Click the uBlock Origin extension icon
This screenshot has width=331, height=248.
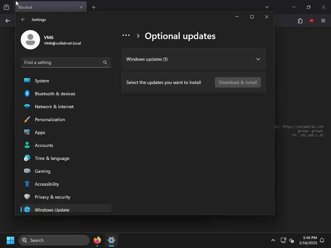point(312,21)
